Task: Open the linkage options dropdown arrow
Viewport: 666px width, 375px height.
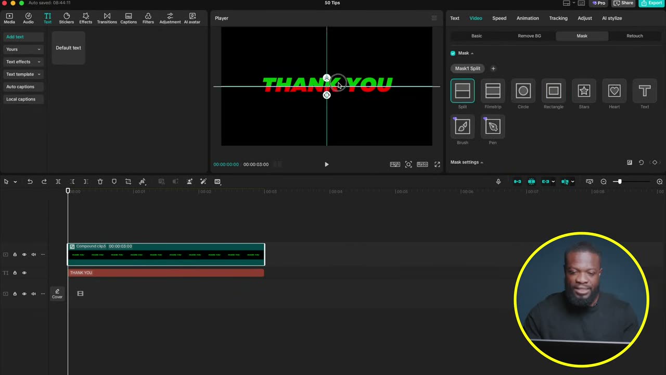Action: [x=553, y=182]
